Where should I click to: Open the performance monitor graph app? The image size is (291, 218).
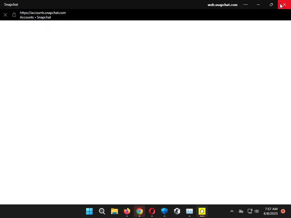tap(190, 211)
